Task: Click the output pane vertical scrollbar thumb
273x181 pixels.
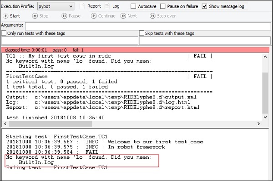Action: click(x=265, y=93)
